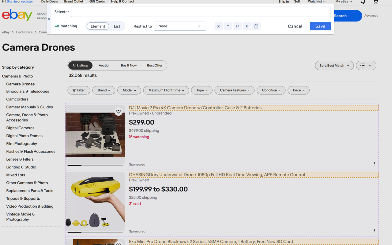Screen dimensions: 392x245
Task: Expand the Maximum Flight Time filter
Action: coord(166,90)
